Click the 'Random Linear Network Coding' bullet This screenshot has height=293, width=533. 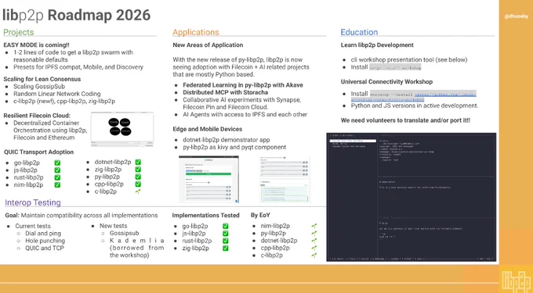(57, 94)
